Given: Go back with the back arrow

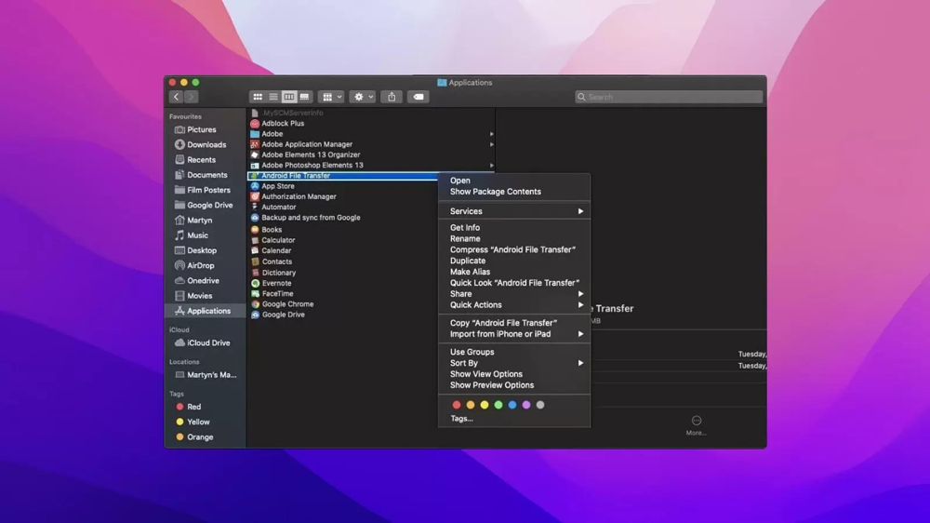Looking at the screenshot, I should click(x=176, y=97).
